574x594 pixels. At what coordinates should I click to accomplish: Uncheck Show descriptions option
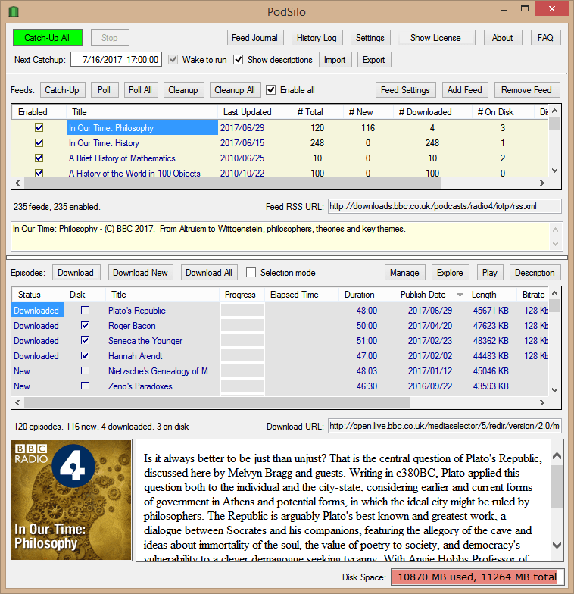click(x=239, y=60)
